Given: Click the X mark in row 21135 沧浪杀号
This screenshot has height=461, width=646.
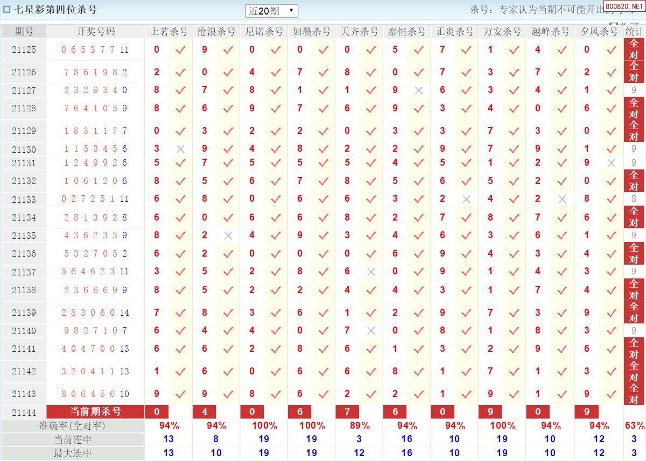Looking at the screenshot, I should (228, 235).
